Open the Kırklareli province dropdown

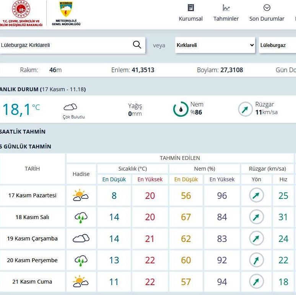point(215,45)
